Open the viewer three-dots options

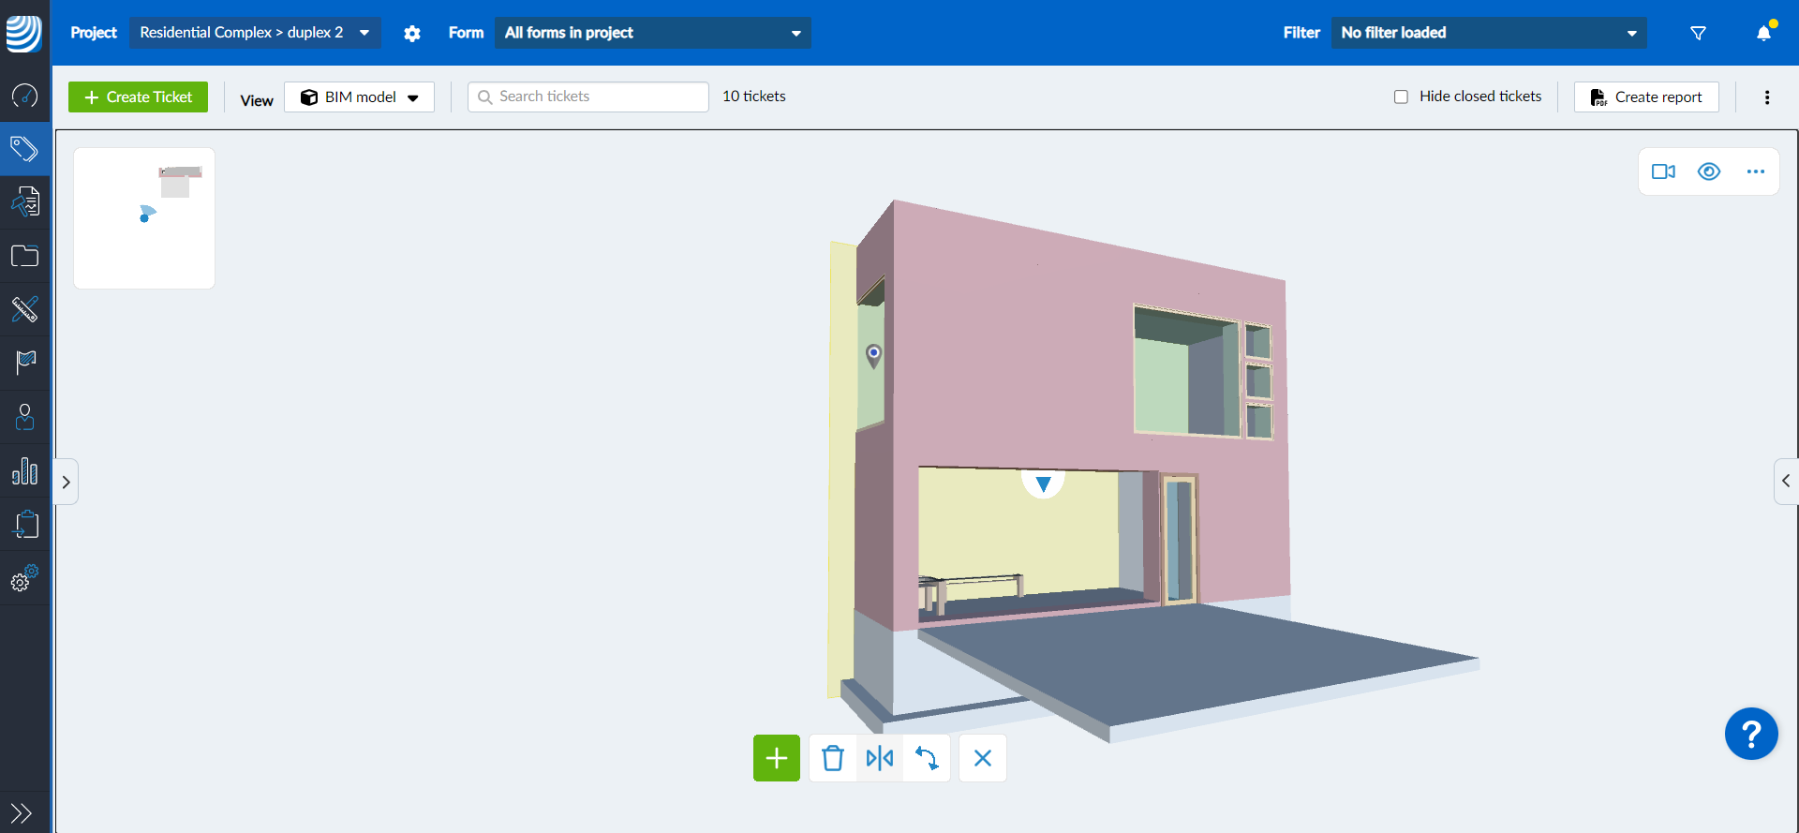[1755, 171]
